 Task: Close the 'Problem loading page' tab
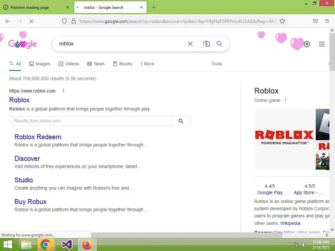click(x=68, y=7)
